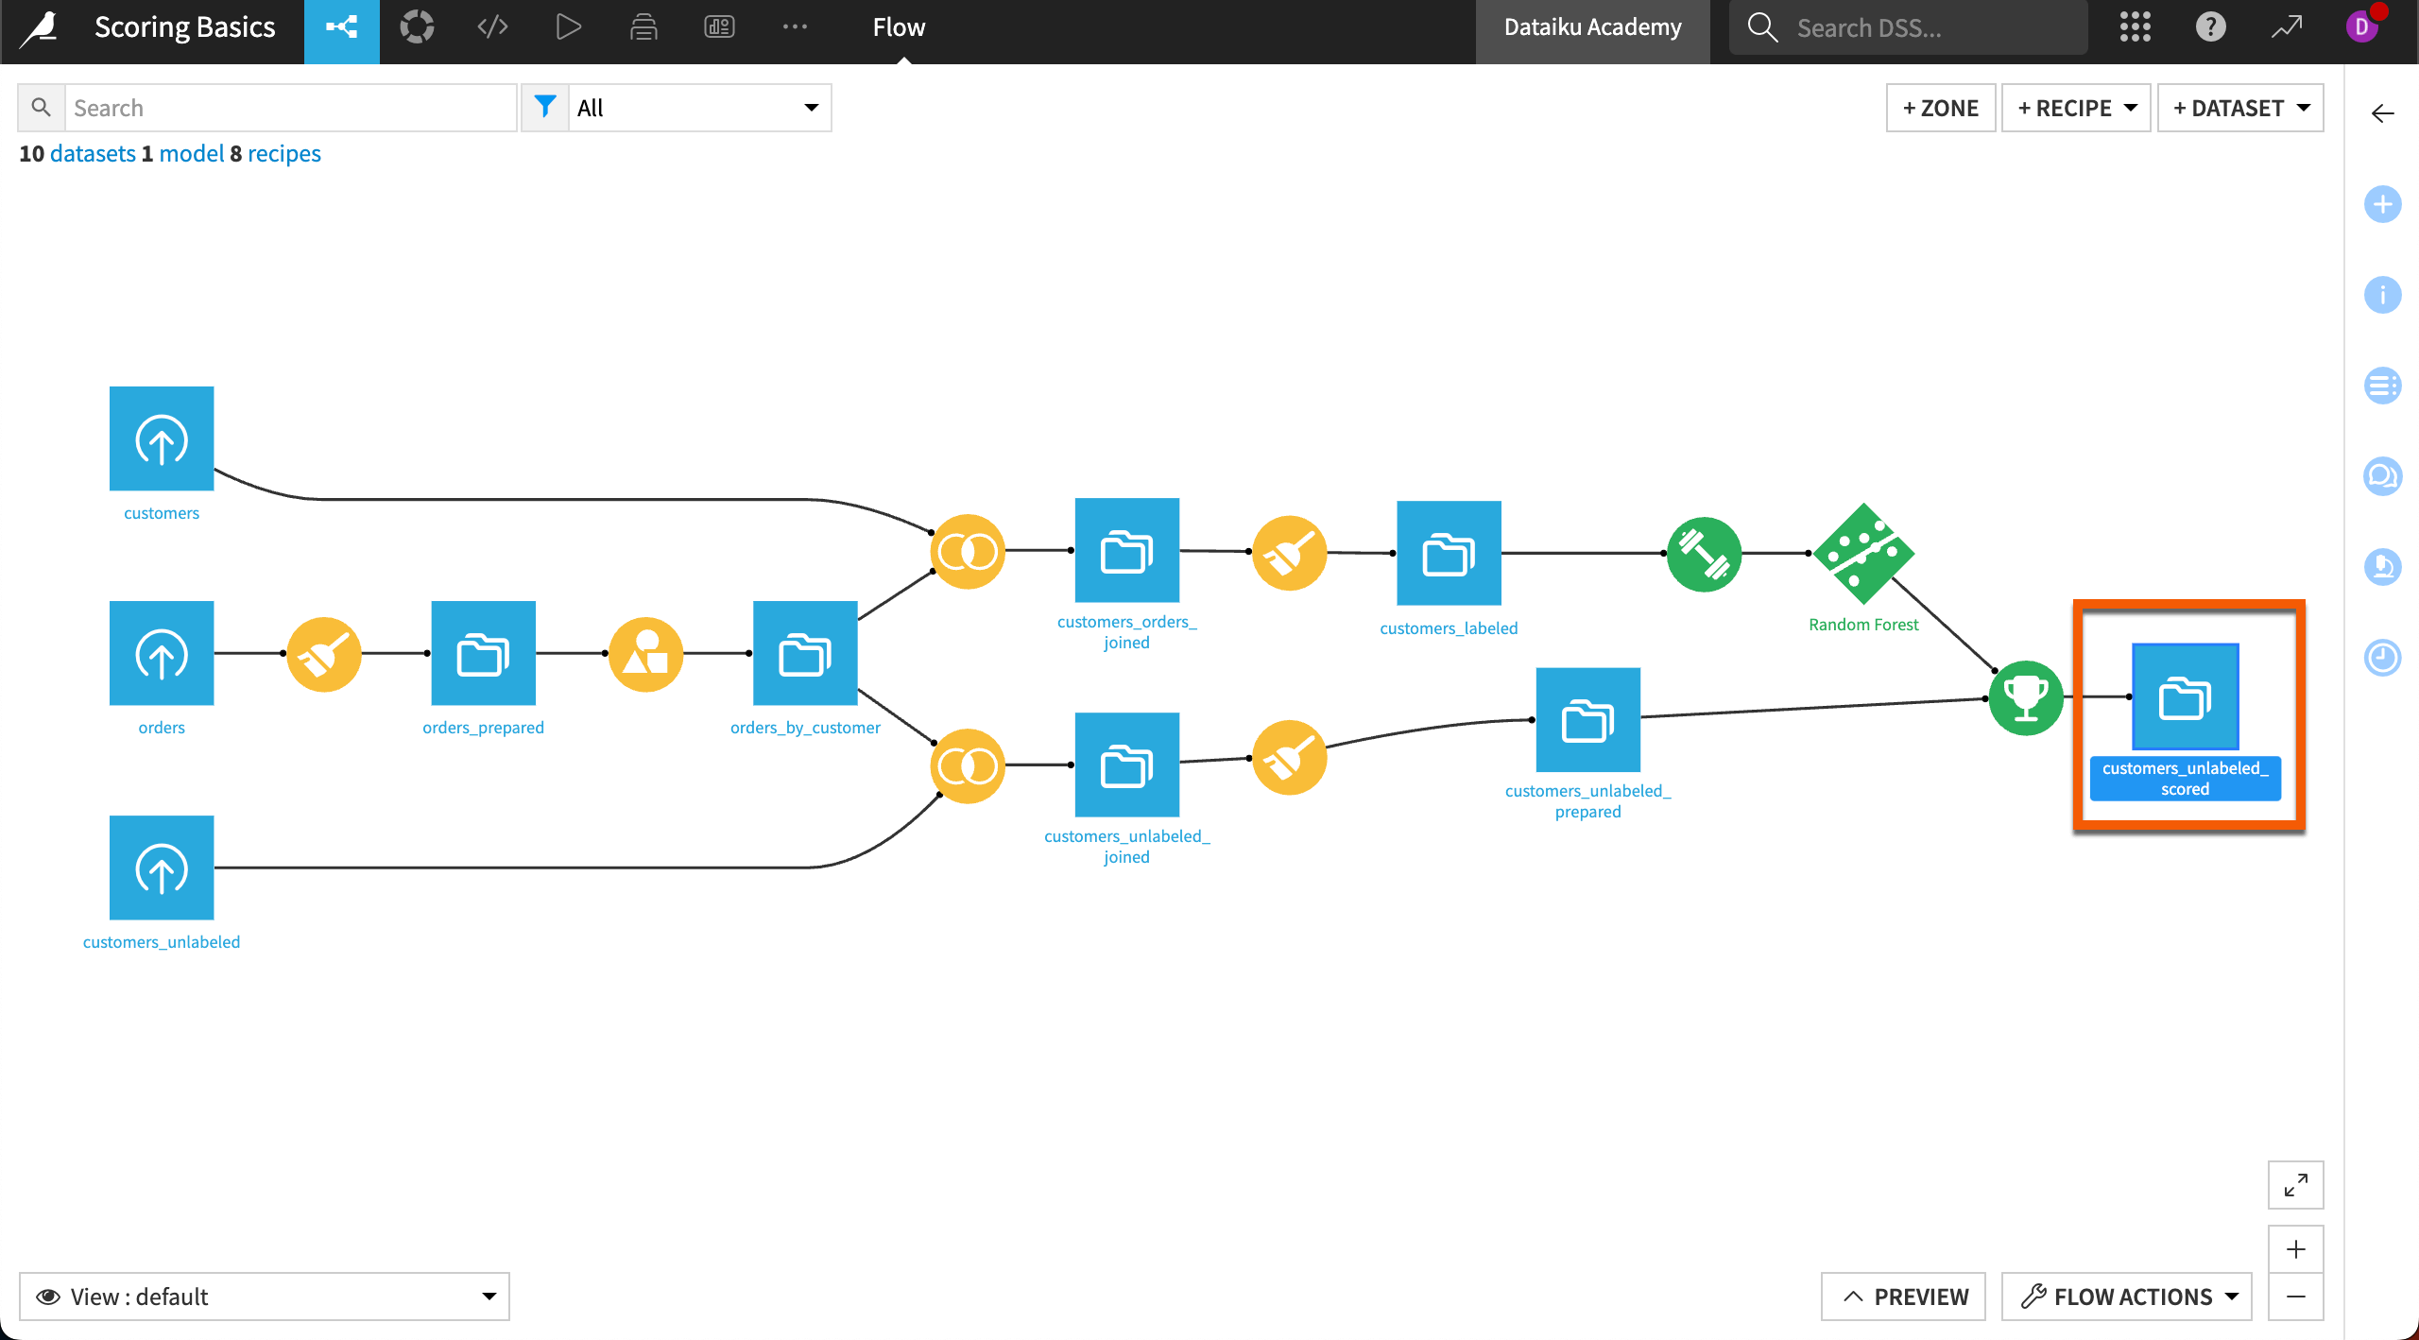Click the datasets count link

91,152
